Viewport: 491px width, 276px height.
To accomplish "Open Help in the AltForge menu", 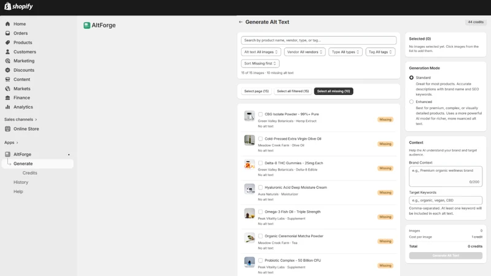I will click(18, 191).
